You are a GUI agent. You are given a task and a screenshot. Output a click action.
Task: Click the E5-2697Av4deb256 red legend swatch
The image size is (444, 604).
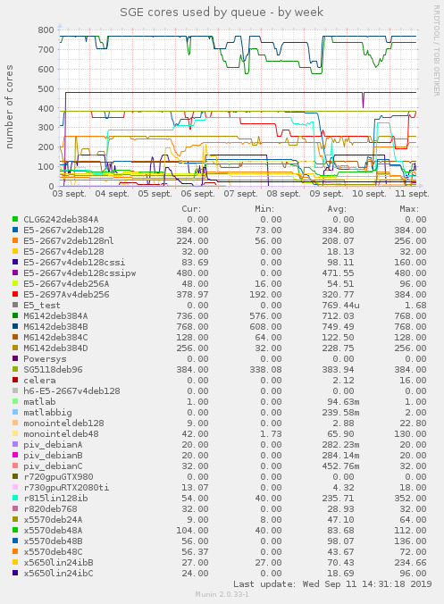pos(15,294)
